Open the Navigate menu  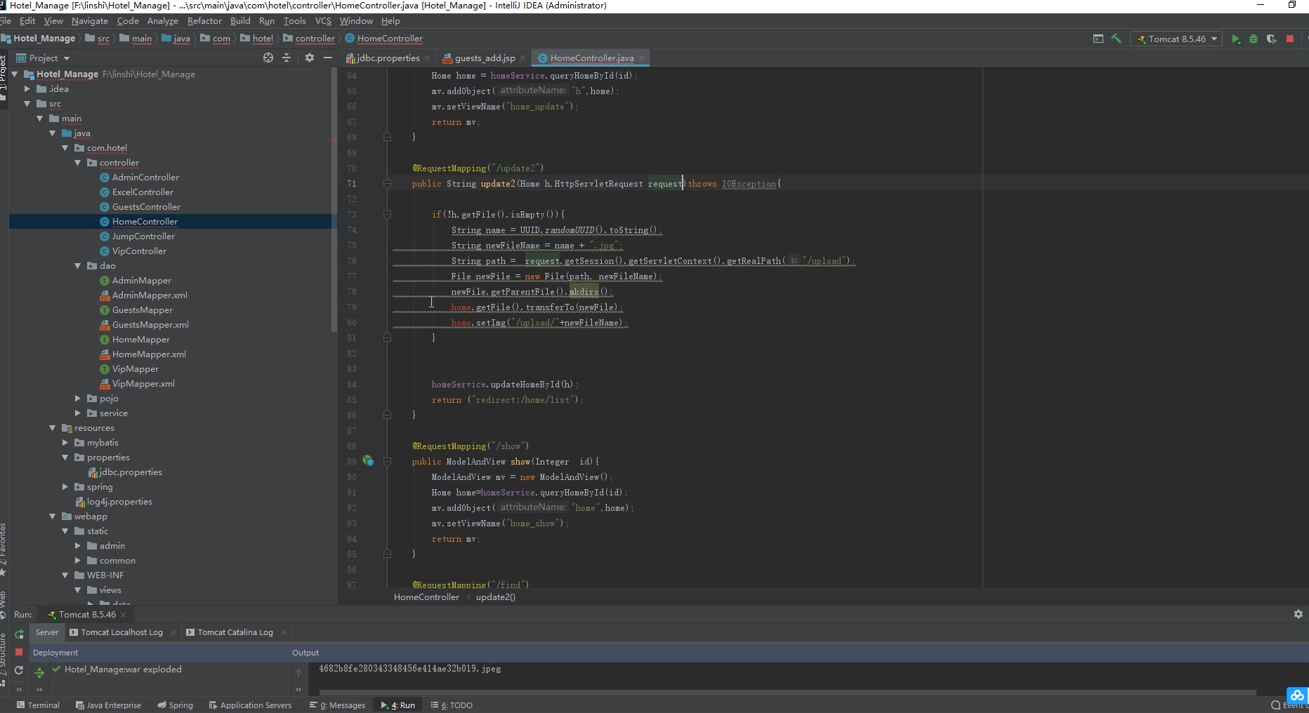click(x=90, y=21)
